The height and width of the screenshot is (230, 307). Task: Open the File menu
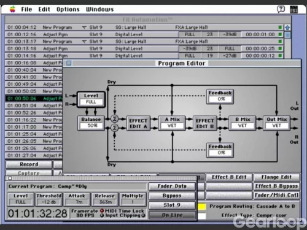pyautogui.click(x=26, y=9)
